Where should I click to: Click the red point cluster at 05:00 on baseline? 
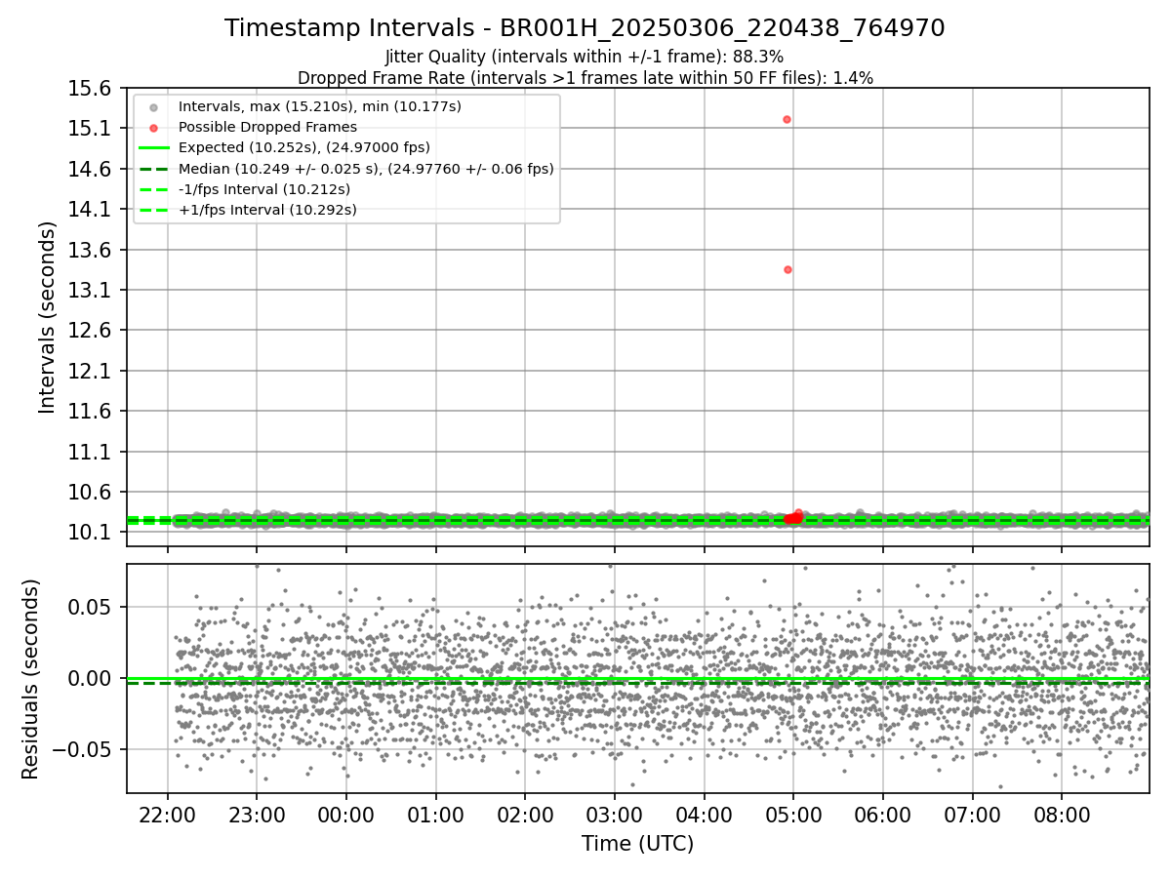pos(793,518)
